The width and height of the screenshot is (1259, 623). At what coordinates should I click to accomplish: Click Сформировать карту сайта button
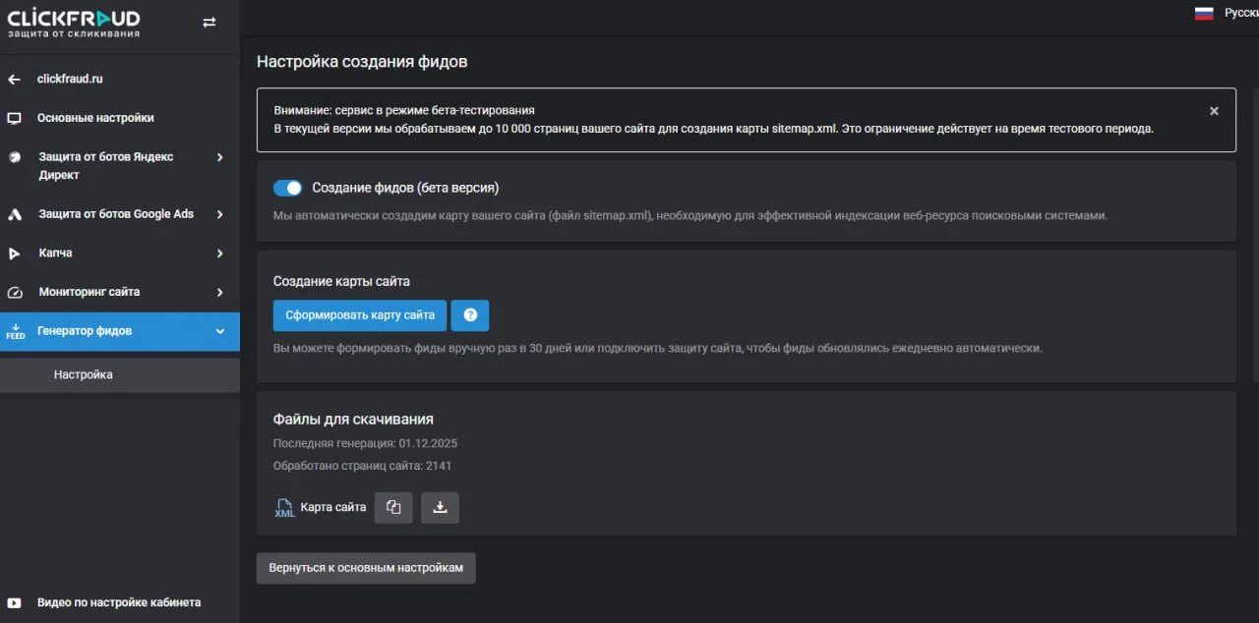[360, 315]
